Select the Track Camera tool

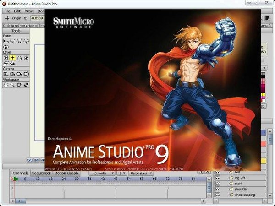5,74
